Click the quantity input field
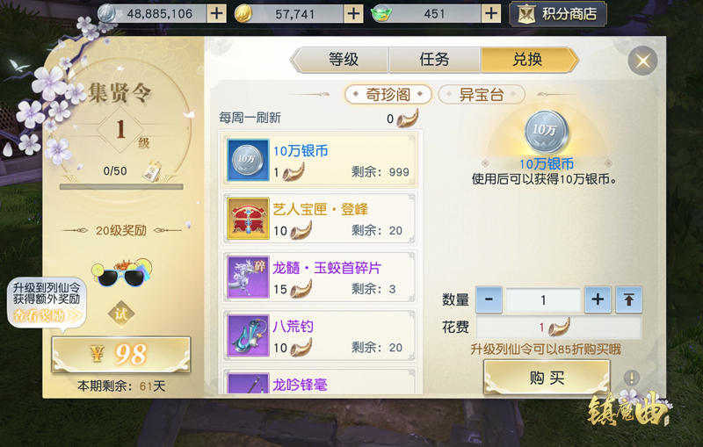 point(543,299)
